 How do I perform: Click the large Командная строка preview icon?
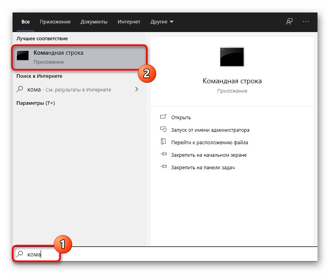[232, 57]
